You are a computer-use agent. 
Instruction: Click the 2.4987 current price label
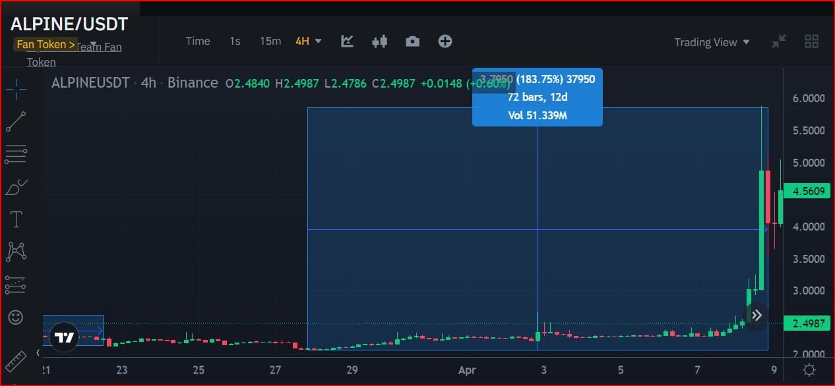point(807,323)
